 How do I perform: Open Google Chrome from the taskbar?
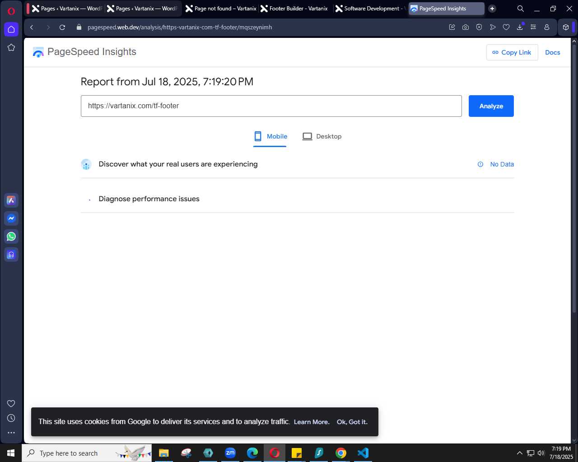click(x=341, y=453)
